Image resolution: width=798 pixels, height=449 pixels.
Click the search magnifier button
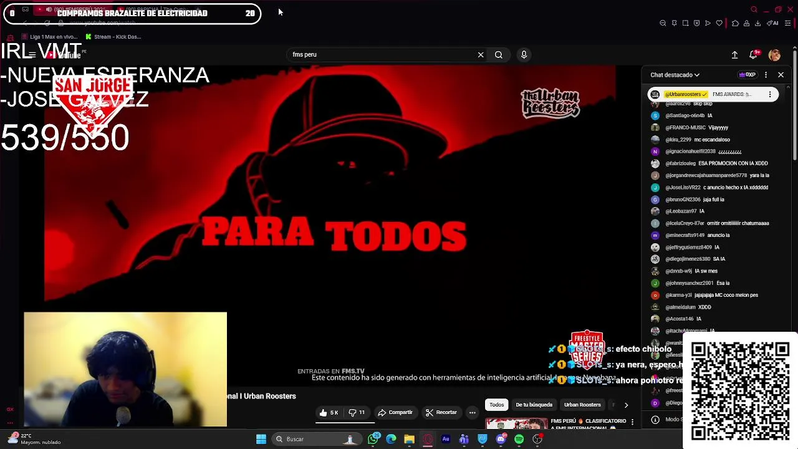pos(498,55)
